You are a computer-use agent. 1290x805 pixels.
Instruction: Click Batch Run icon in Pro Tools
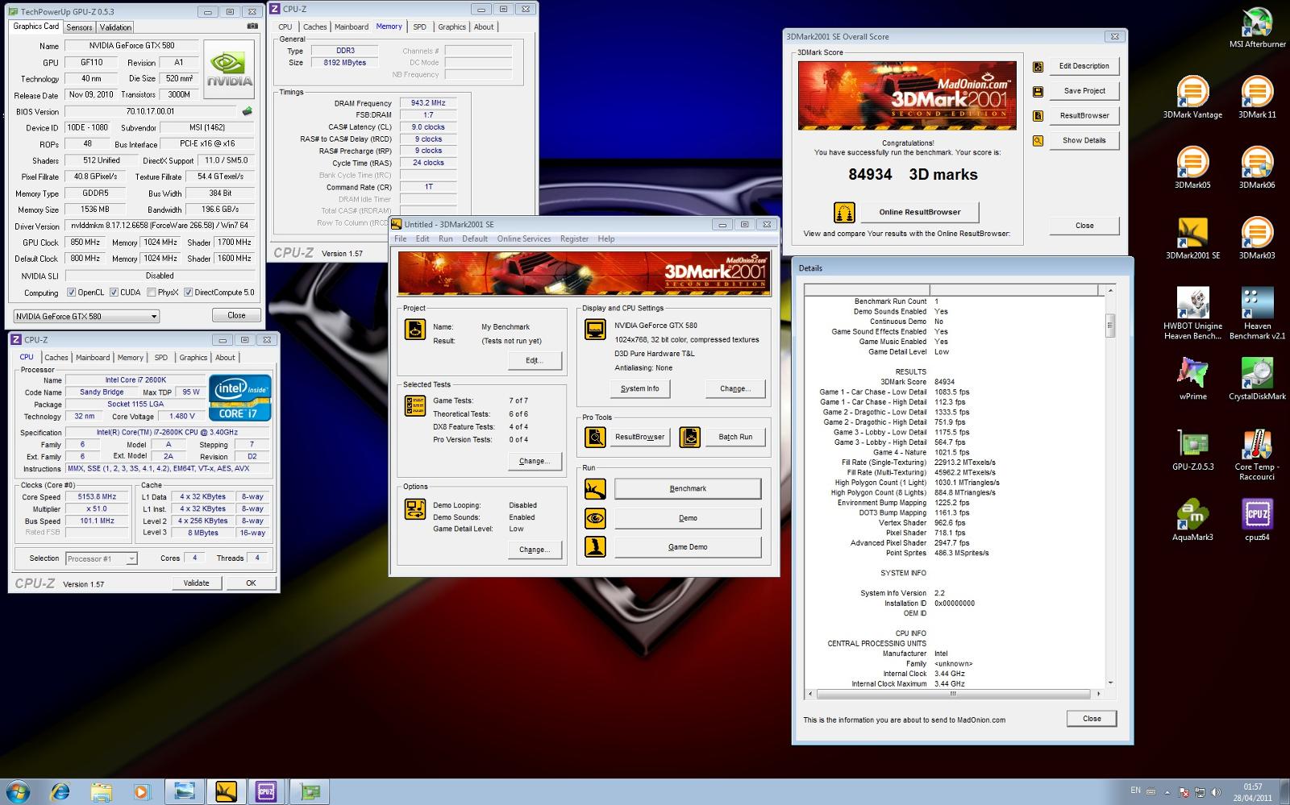click(x=690, y=437)
